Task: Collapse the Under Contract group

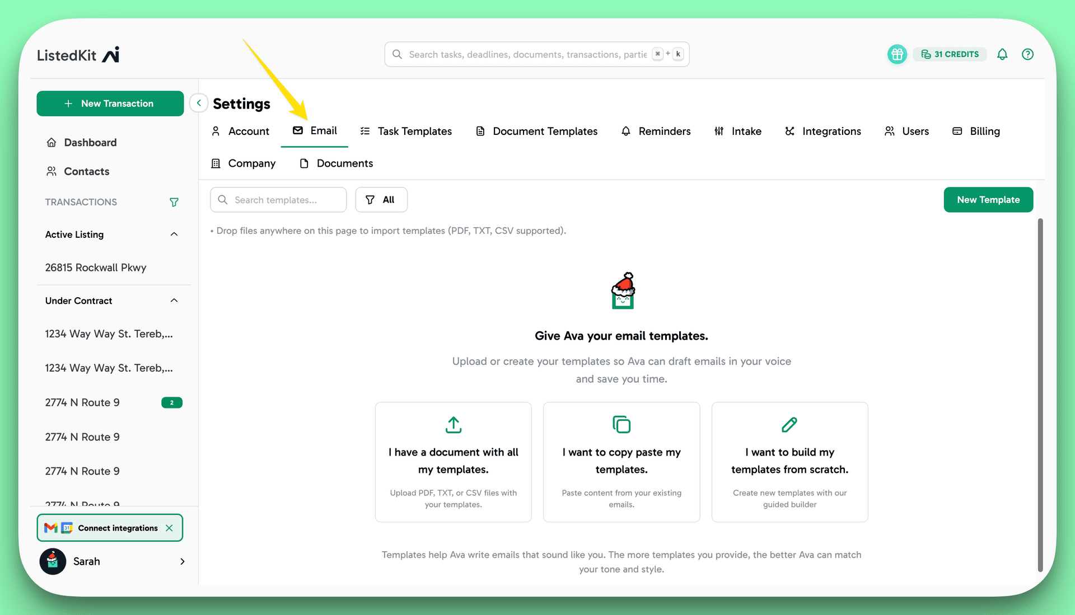Action: pyautogui.click(x=174, y=301)
